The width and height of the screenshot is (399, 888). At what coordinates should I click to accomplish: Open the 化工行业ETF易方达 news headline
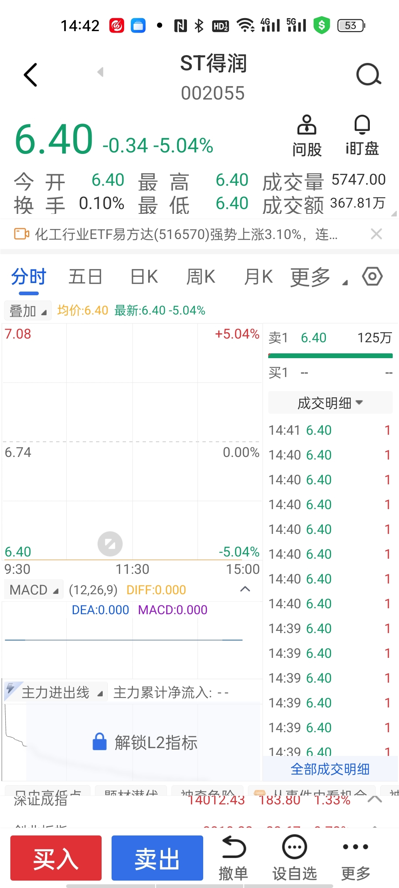click(x=186, y=234)
